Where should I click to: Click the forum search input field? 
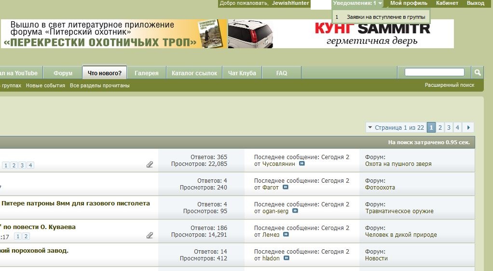434,72
